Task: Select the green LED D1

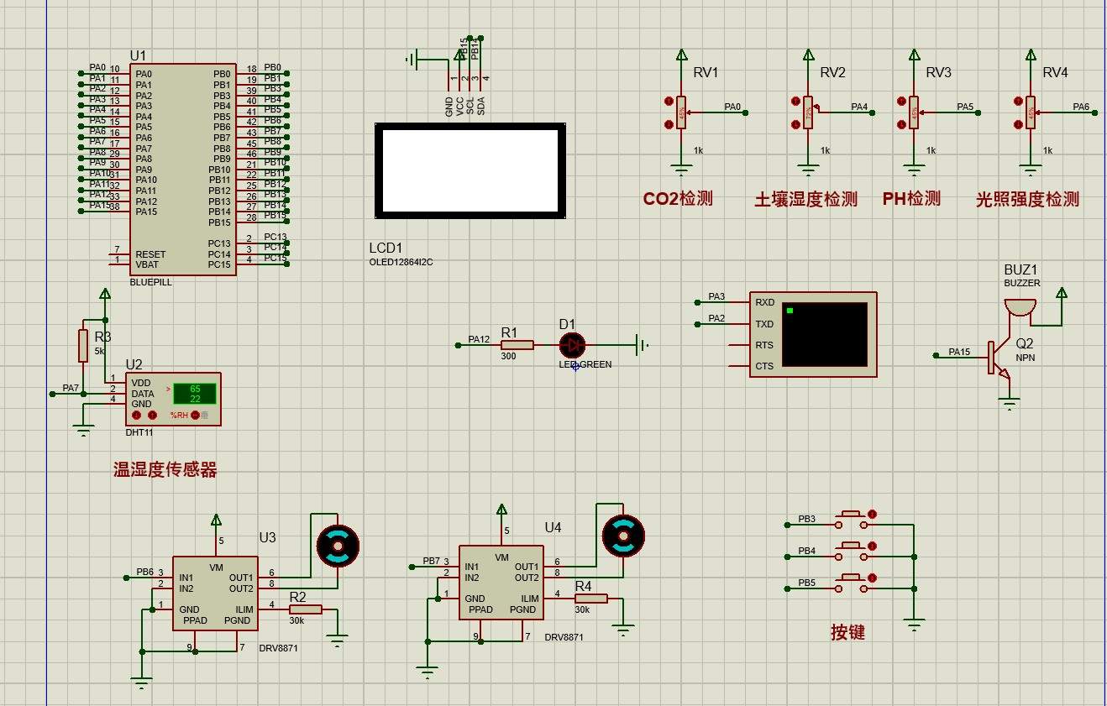Action: (x=573, y=344)
